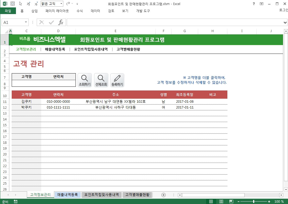288x204 pixels.
Task: Expand the formula bar chevron
Action: 285,23
